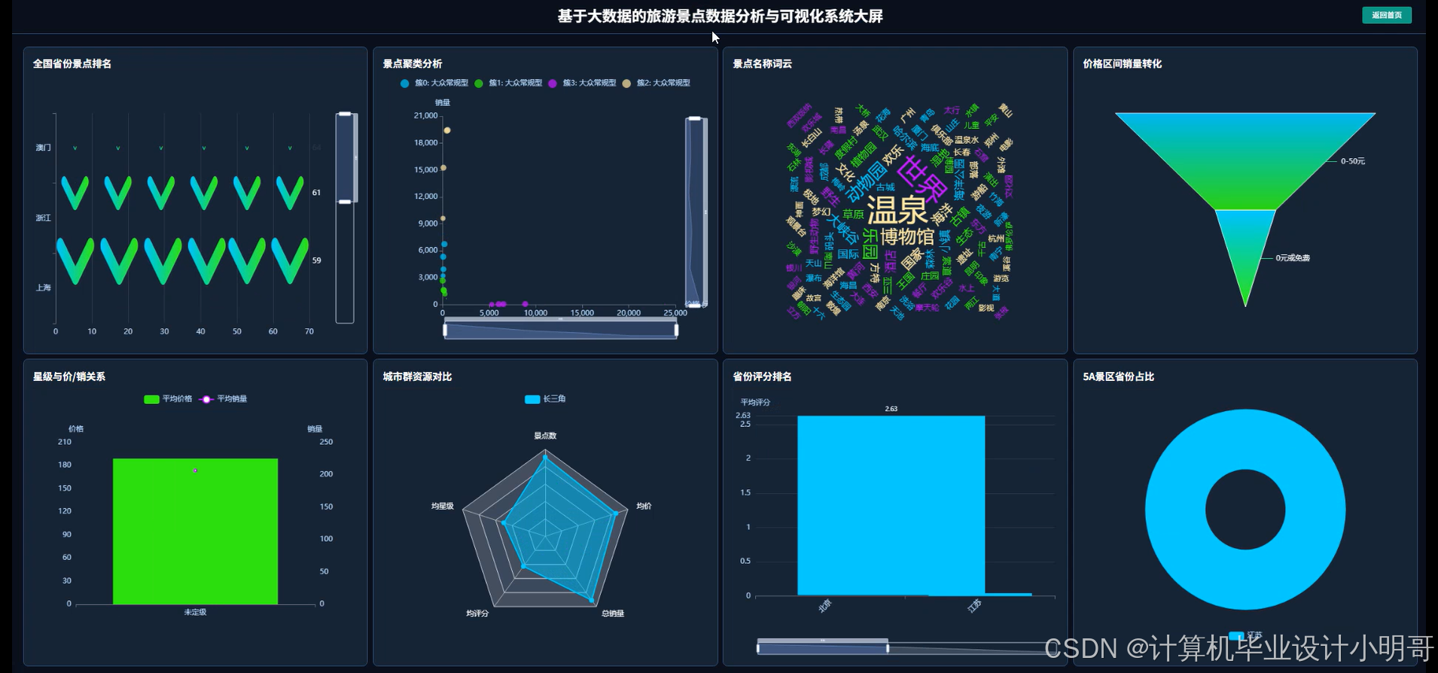Toggle the 平均价格 legend item

point(168,399)
